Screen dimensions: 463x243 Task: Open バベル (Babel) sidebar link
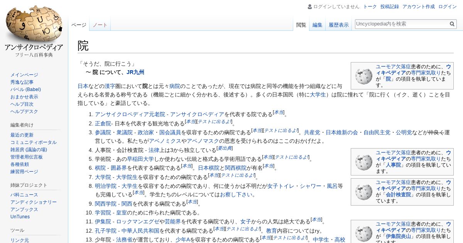25,89
